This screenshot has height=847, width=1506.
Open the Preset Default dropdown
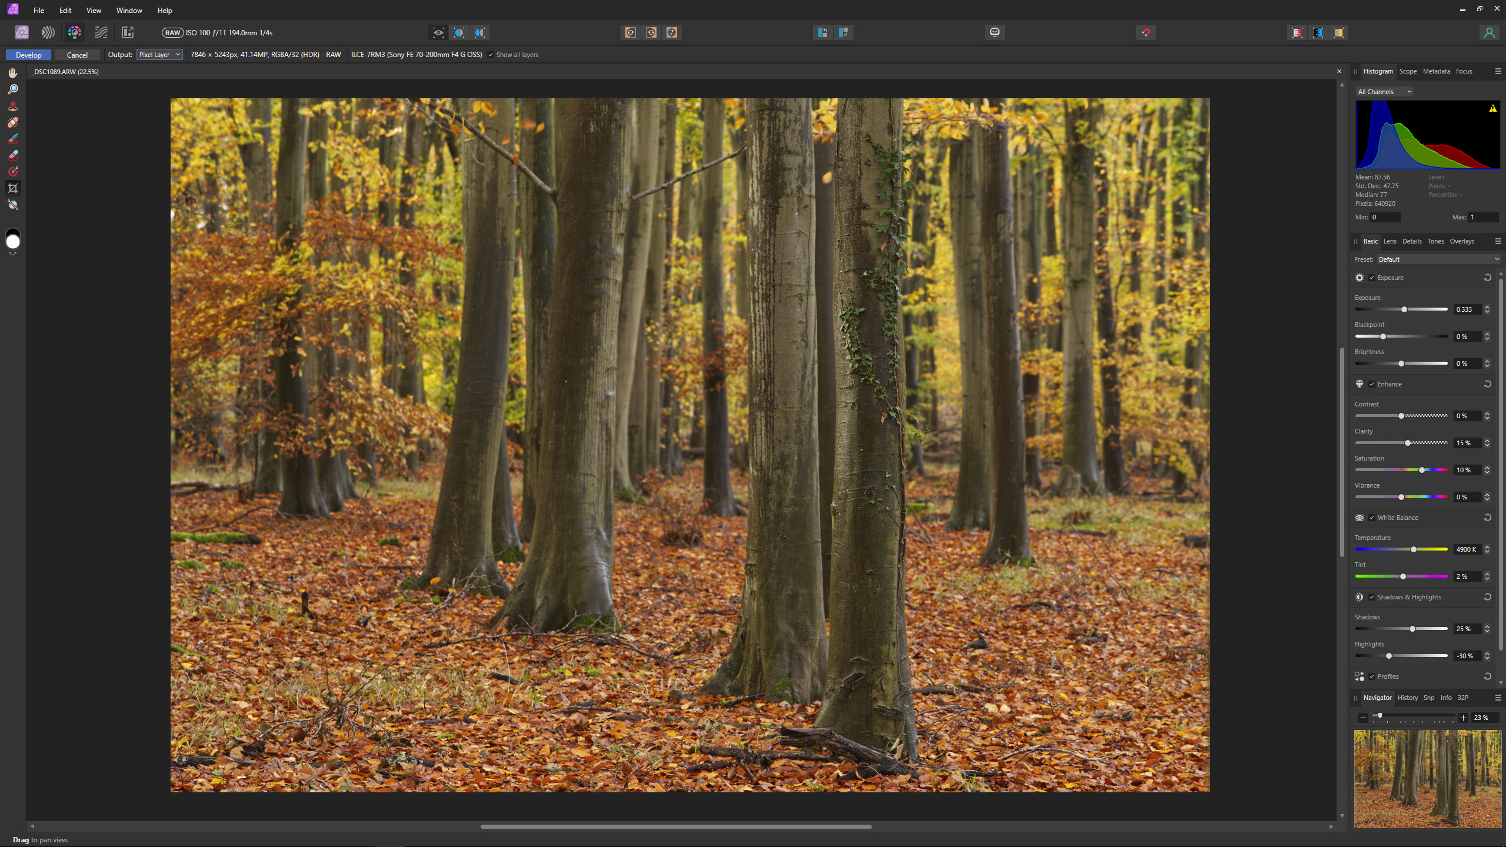[1438, 259]
